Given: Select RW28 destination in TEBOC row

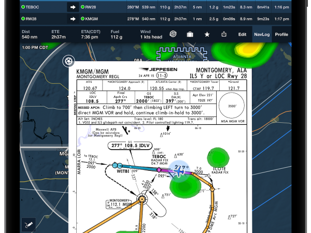Looking at the screenshot, I should point(89,7).
